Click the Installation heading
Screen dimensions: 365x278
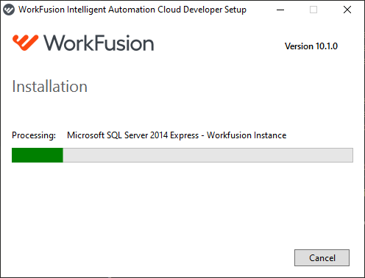[x=49, y=87]
